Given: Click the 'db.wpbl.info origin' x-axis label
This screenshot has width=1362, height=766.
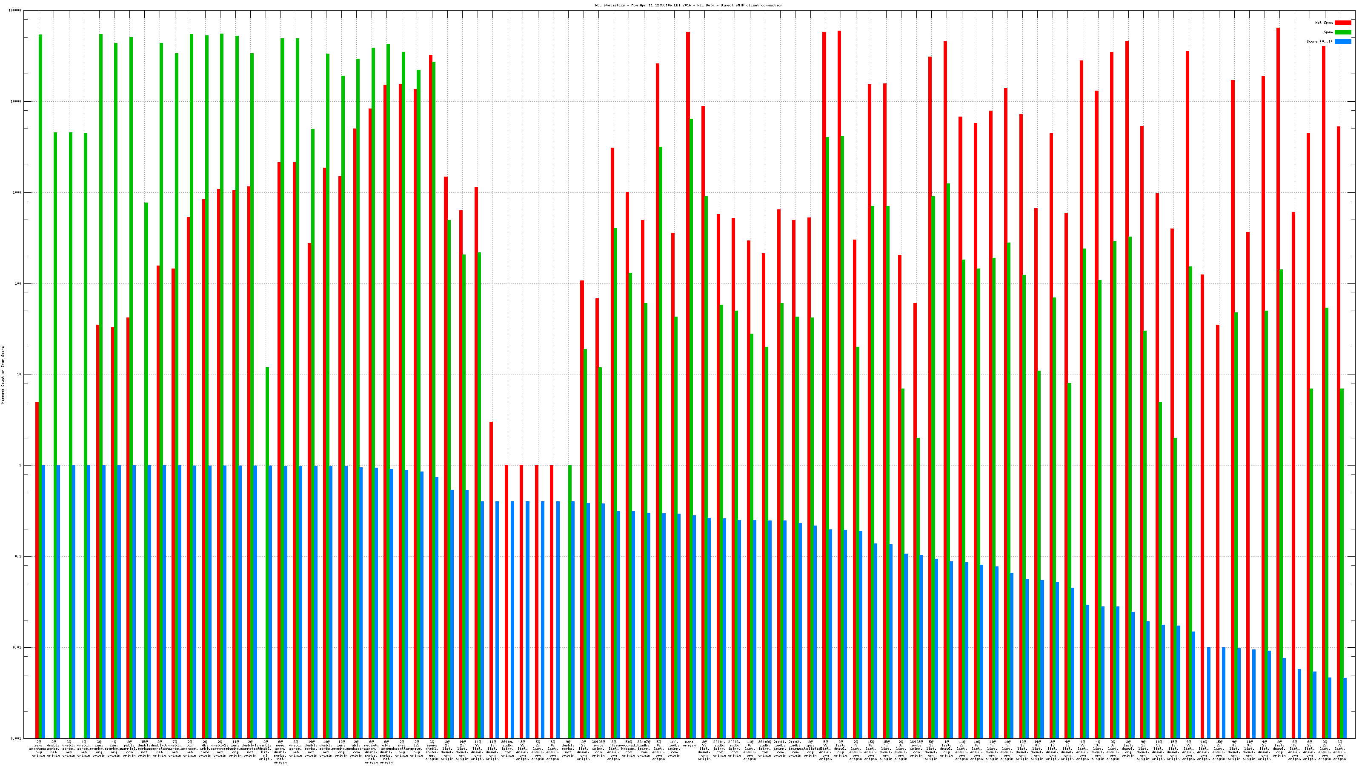Looking at the screenshot, I should point(205,749).
